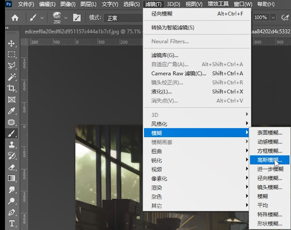
Task: Open the 文件(F) menu
Action: pos(26,4)
